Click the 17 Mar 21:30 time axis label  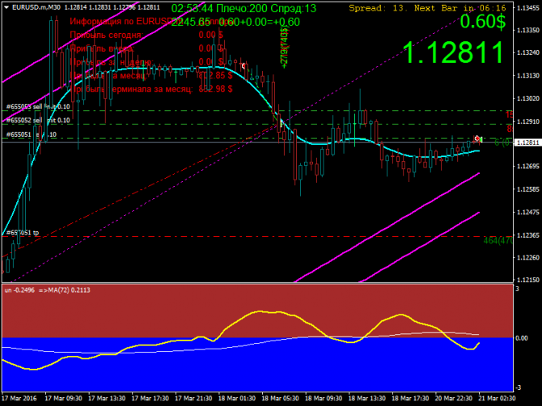click(x=193, y=399)
